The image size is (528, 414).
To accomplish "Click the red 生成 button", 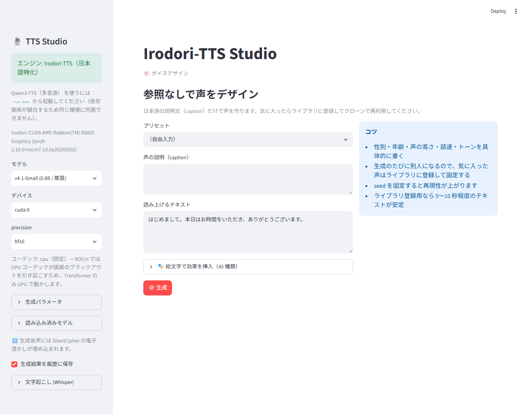I will coord(158,288).
